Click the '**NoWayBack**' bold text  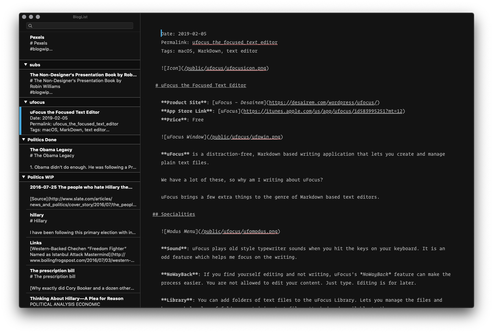179,274
